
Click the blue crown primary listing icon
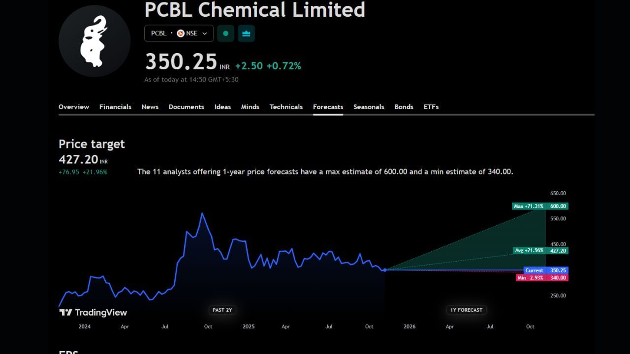(246, 33)
